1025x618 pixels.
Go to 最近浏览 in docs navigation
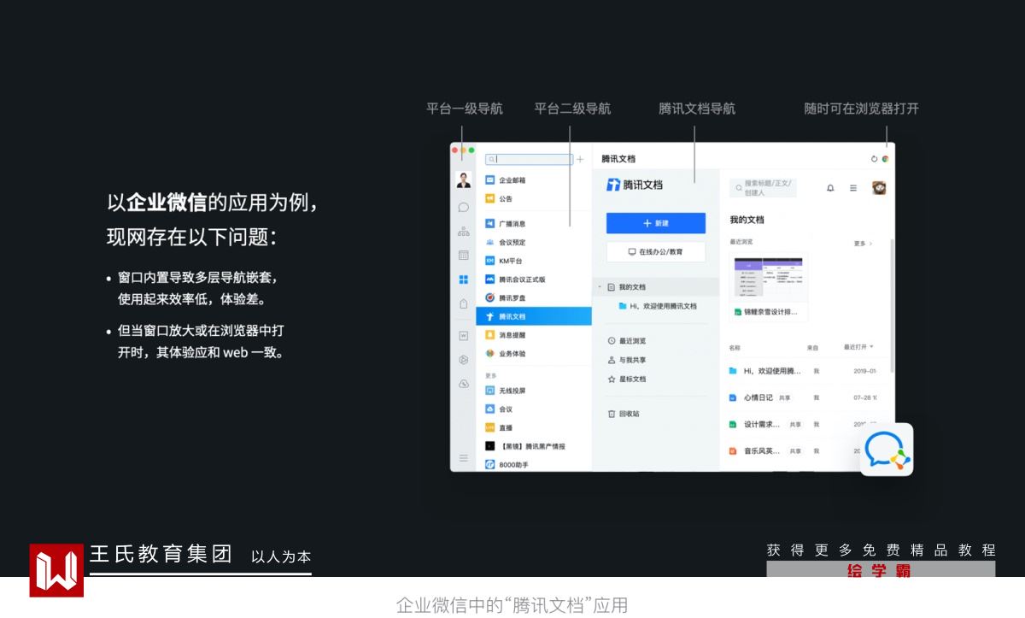tap(627, 341)
